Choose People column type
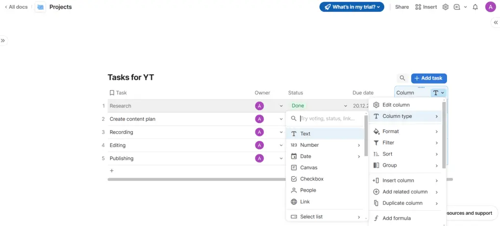The width and height of the screenshot is (500, 226). (325, 190)
